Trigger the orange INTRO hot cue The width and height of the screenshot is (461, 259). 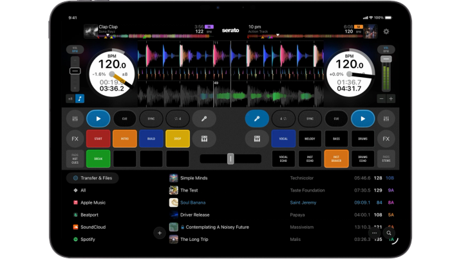click(x=125, y=138)
